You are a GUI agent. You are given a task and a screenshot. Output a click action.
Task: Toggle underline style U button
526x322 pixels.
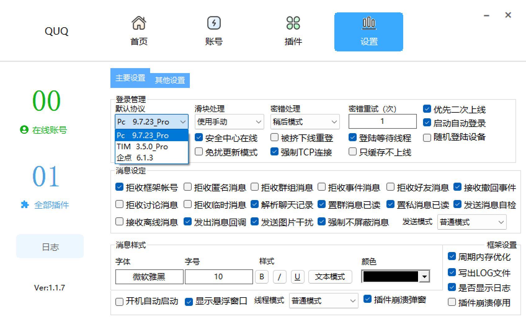pyautogui.click(x=297, y=276)
